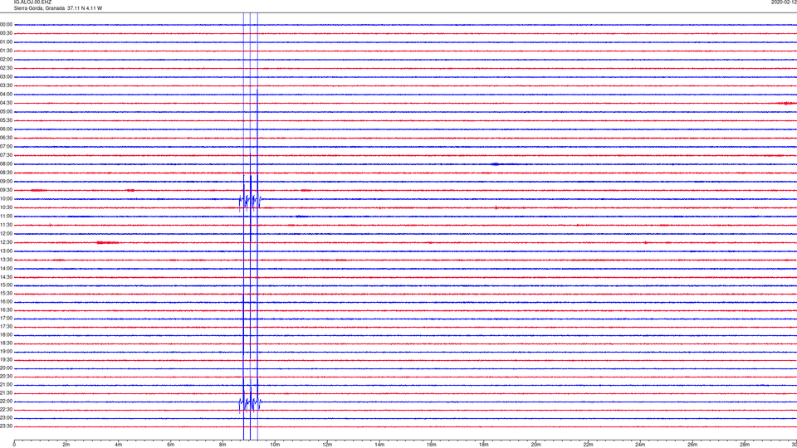Click the blue noise blob on 08:00 trace

496,164
